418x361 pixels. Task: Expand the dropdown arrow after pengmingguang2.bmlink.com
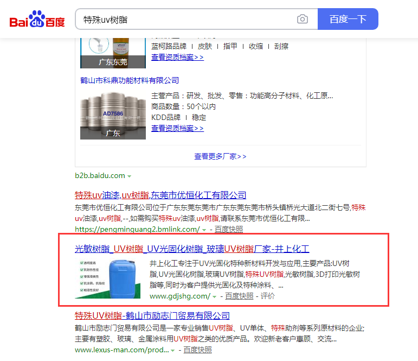coord(204,230)
